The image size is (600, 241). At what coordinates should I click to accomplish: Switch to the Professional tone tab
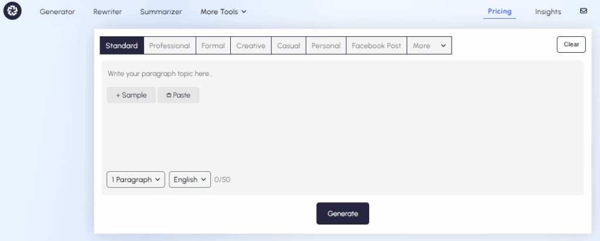point(169,46)
